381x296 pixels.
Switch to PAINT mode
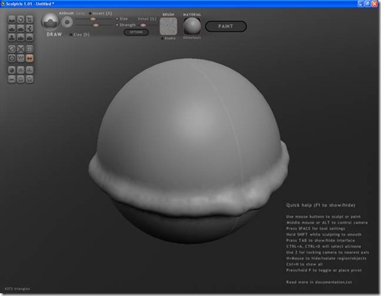[x=226, y=26]
